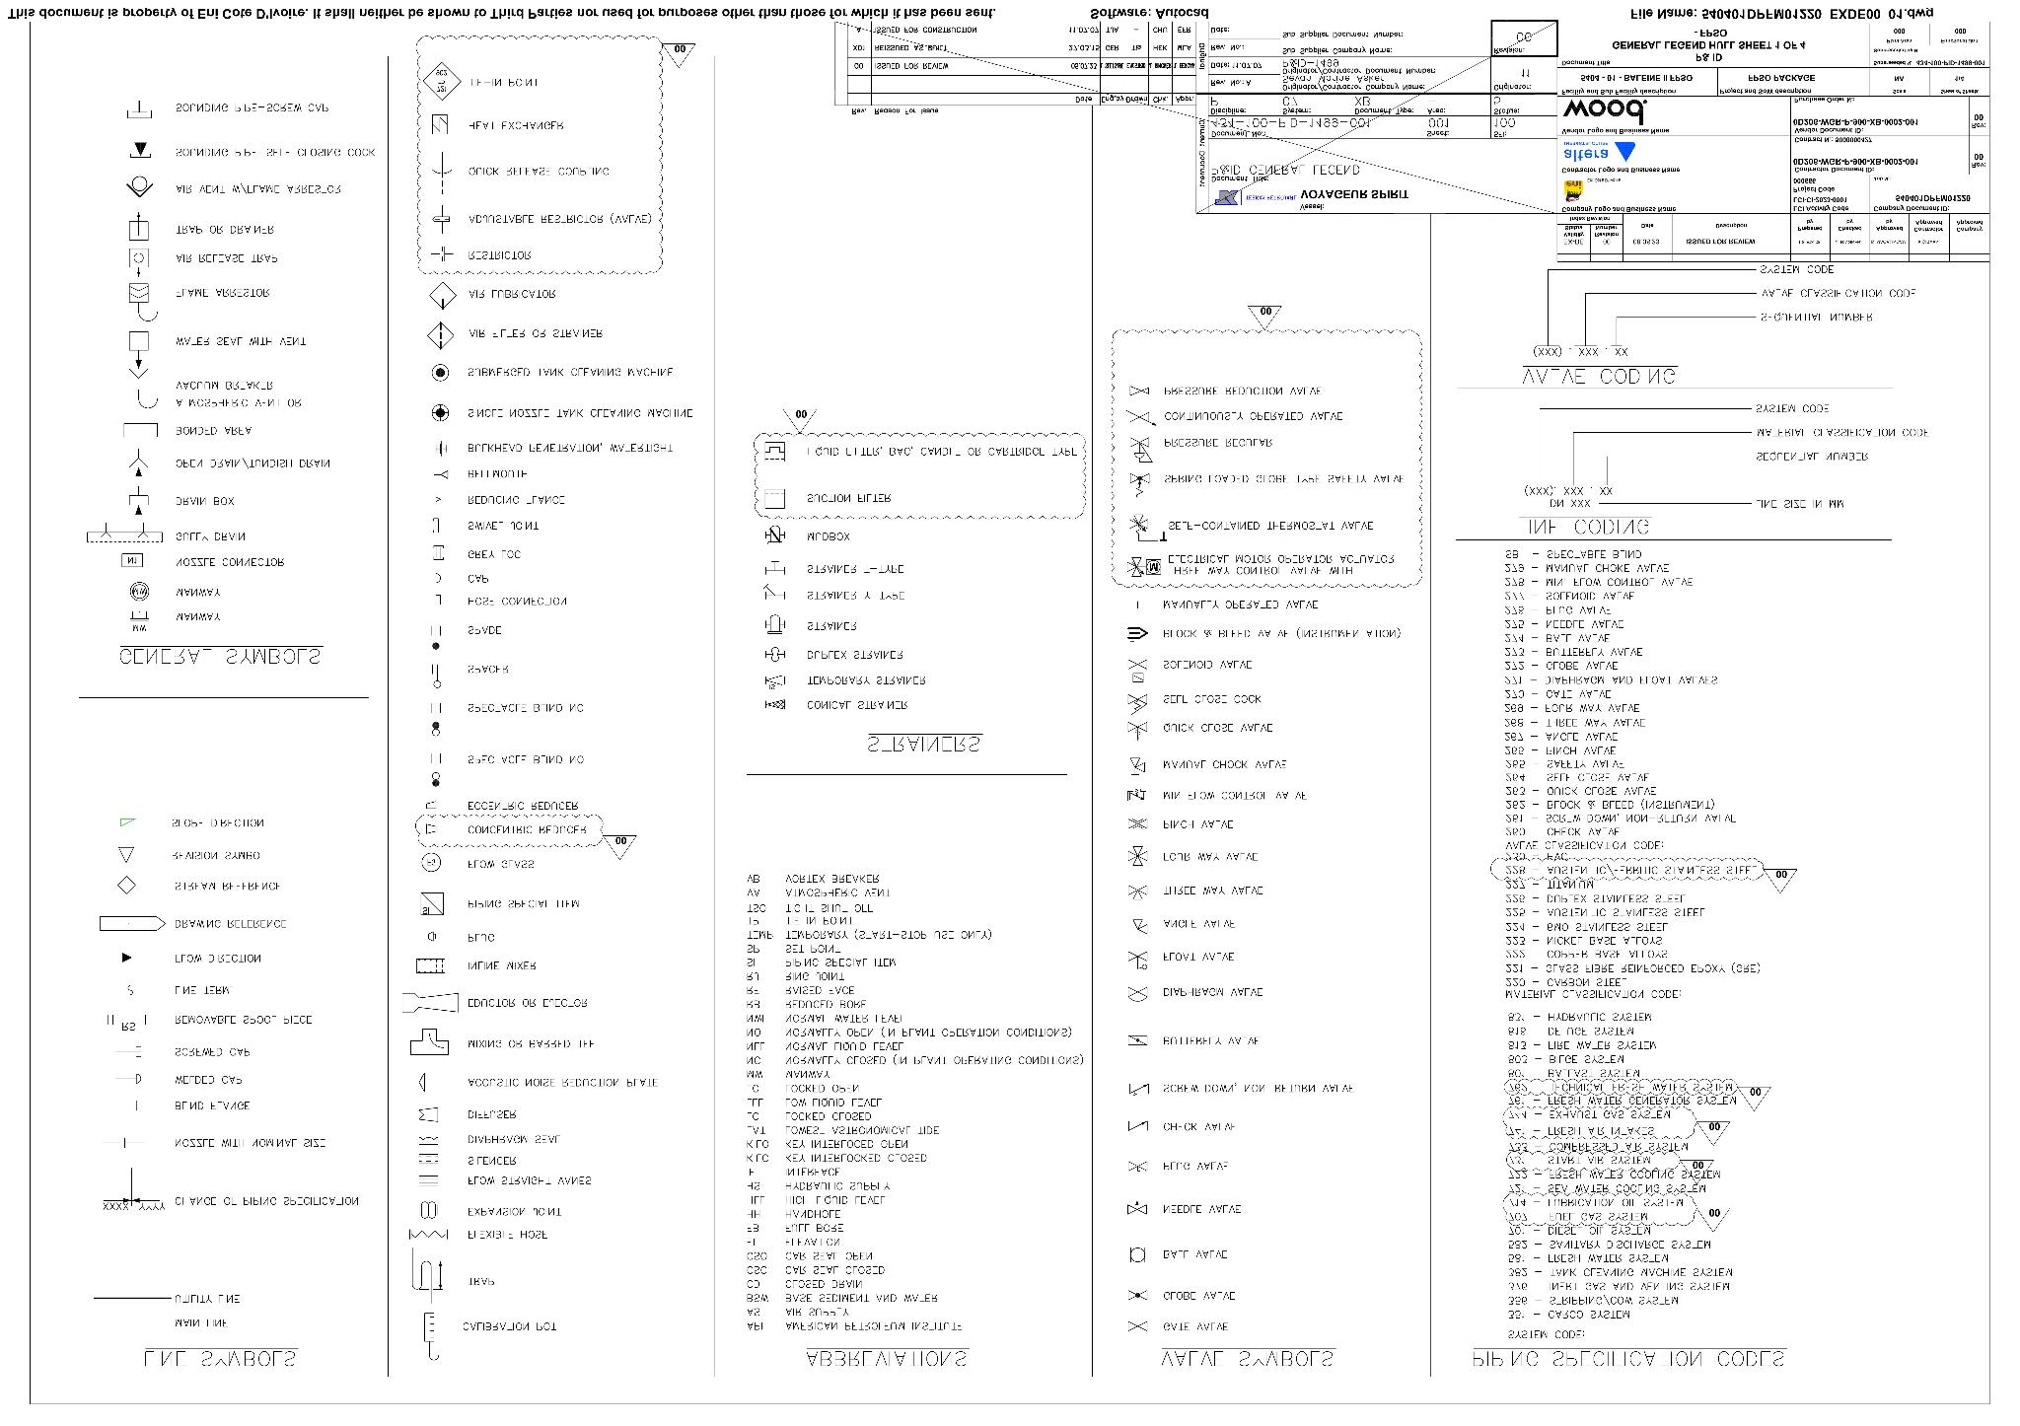Viewport: 2020px width, 1426px height.
Task: Click 'MANUALLY OPERATED VALVE' label
Action: coord(1240,605)
